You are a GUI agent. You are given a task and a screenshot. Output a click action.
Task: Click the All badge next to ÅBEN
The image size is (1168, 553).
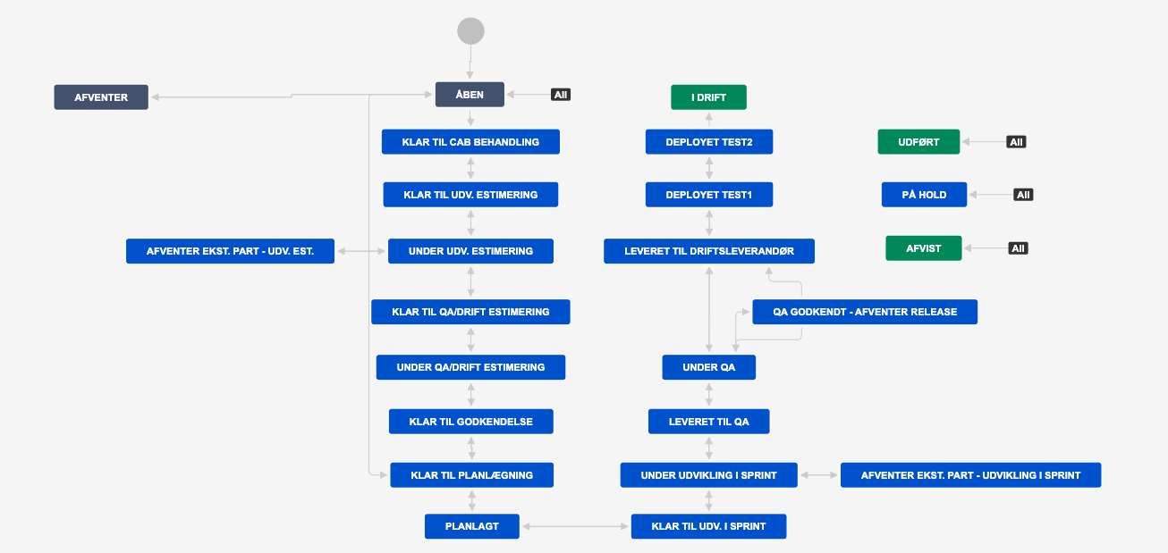pyautogui.click(x=561, y=95)
